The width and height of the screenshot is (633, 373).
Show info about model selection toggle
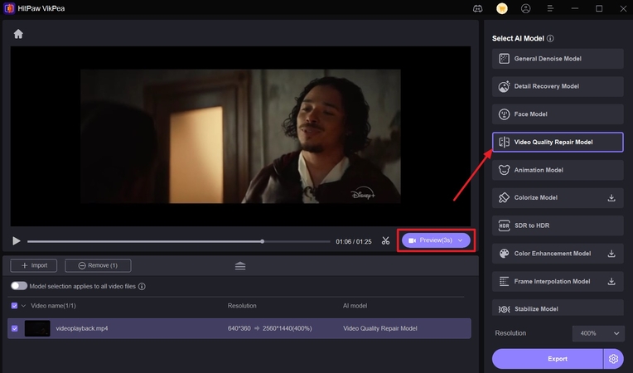pyautogui.click(x=142, y=286)
